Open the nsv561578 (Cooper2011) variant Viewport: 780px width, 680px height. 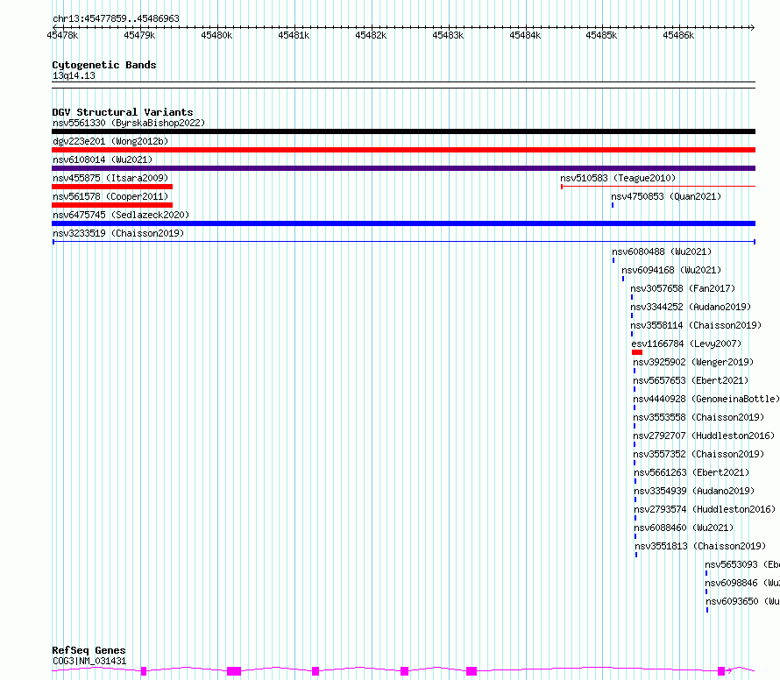pos(110,196)
